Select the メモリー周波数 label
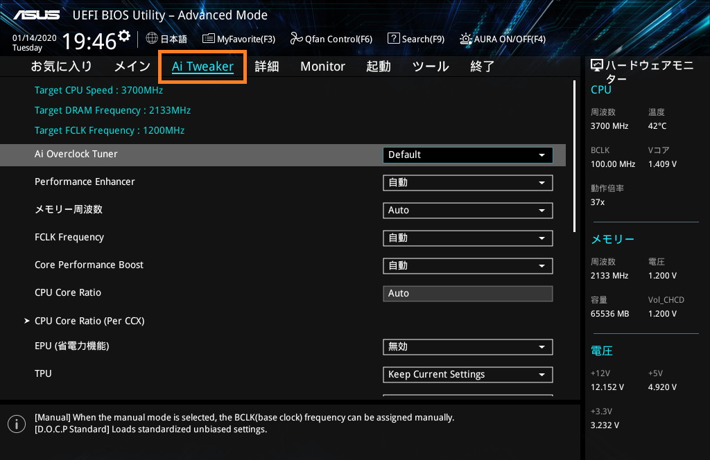The image size is (710, 460). point(69,209)
